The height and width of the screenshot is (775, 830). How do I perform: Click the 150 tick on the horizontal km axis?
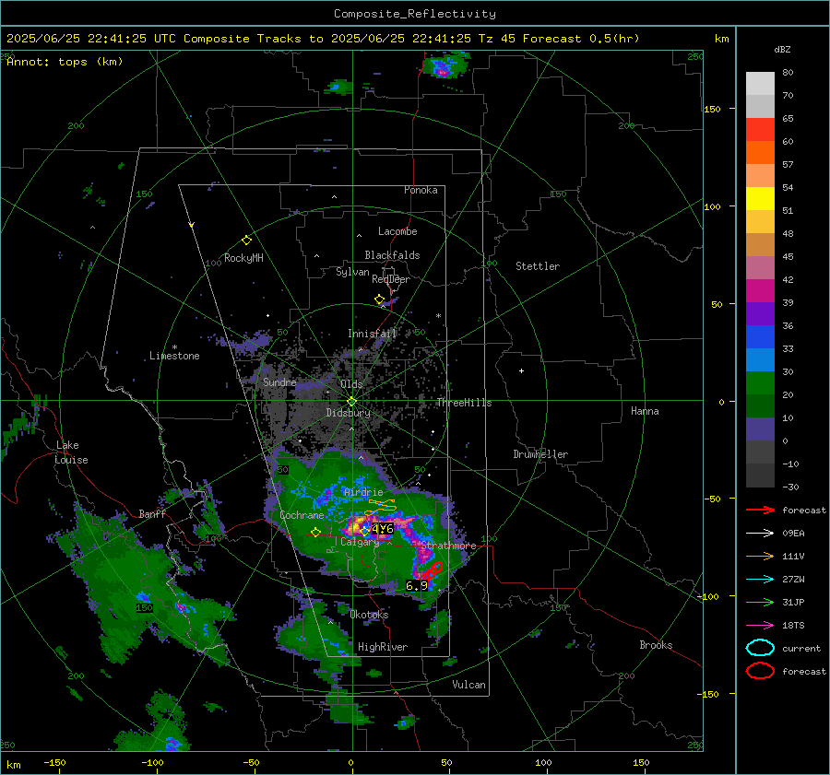pos(641,762)
